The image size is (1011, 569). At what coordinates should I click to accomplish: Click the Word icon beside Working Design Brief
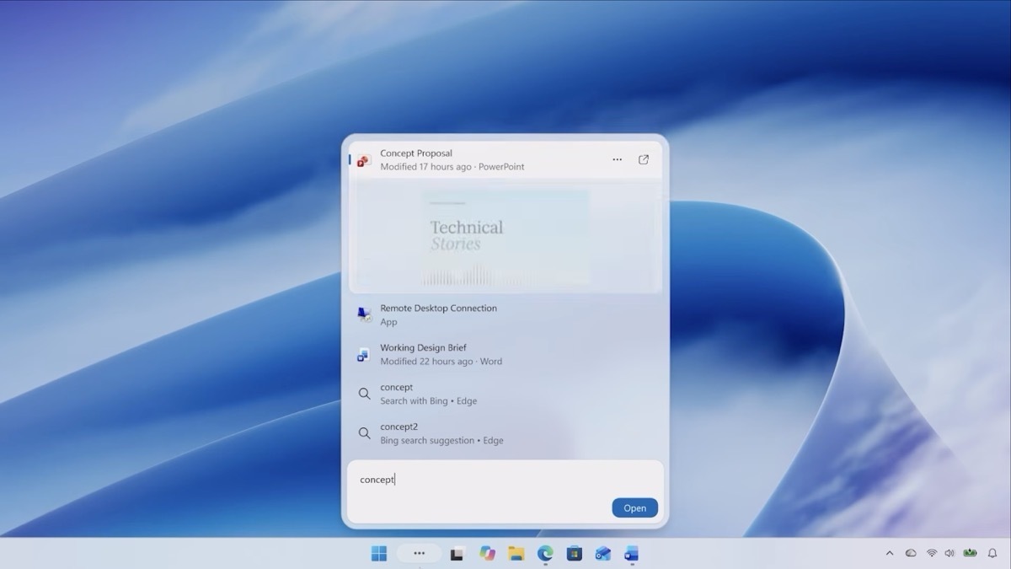point(364,354)
